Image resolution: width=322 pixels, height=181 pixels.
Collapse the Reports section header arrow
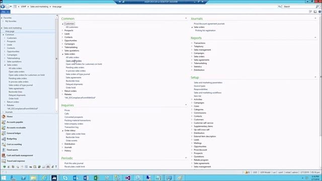(x=315, y=38)
